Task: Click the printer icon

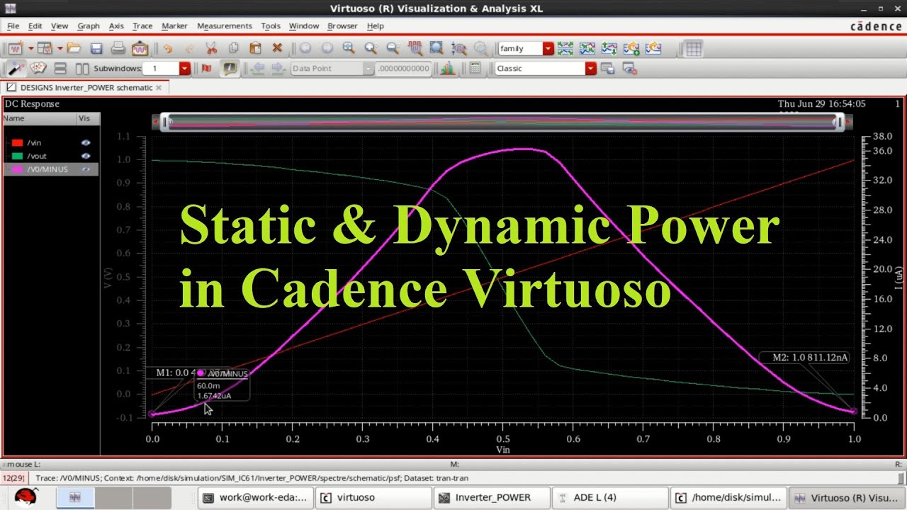Action: coord(118,48)
